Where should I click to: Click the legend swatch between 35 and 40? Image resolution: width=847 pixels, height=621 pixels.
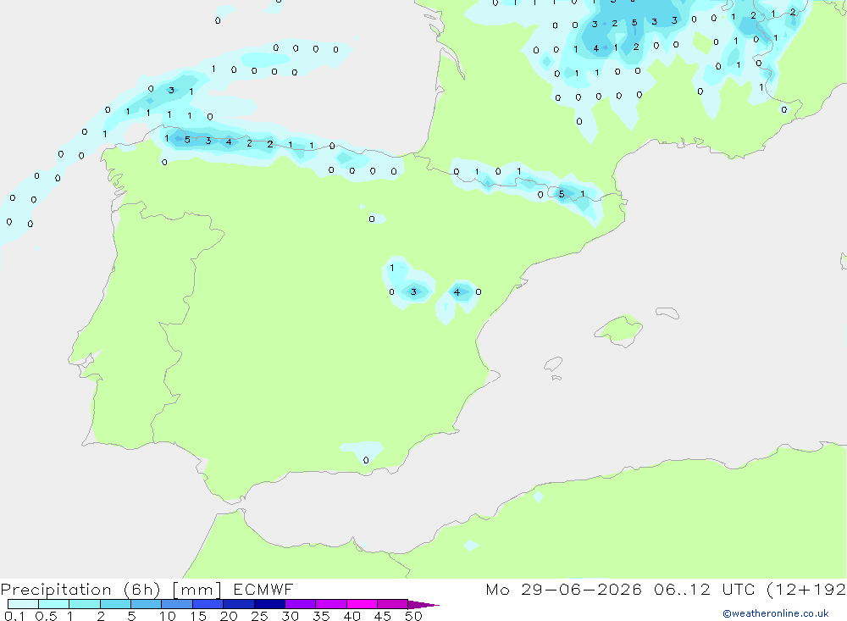click(330, 604)
